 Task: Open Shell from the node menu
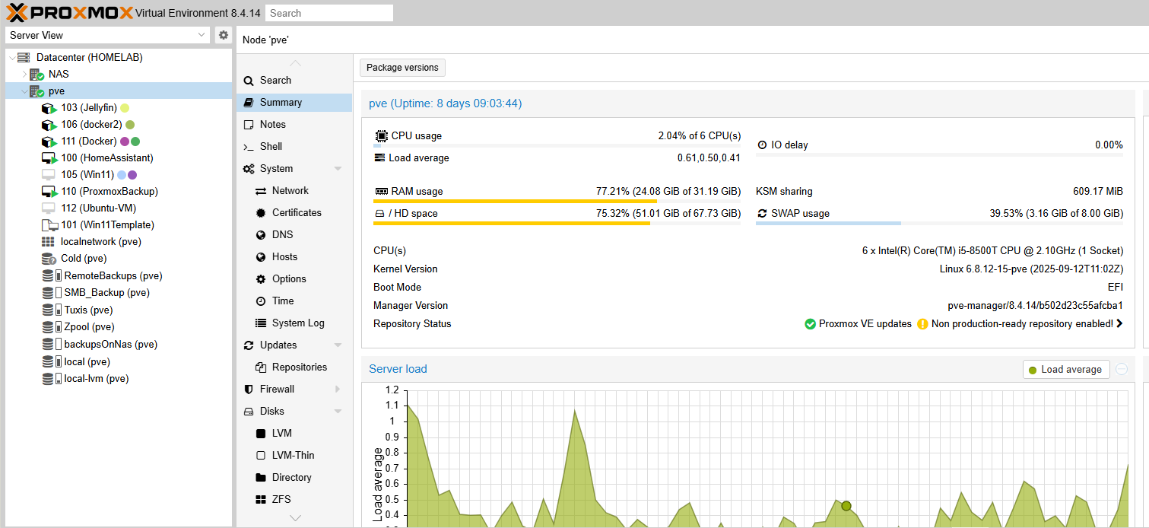click(271, 146)
